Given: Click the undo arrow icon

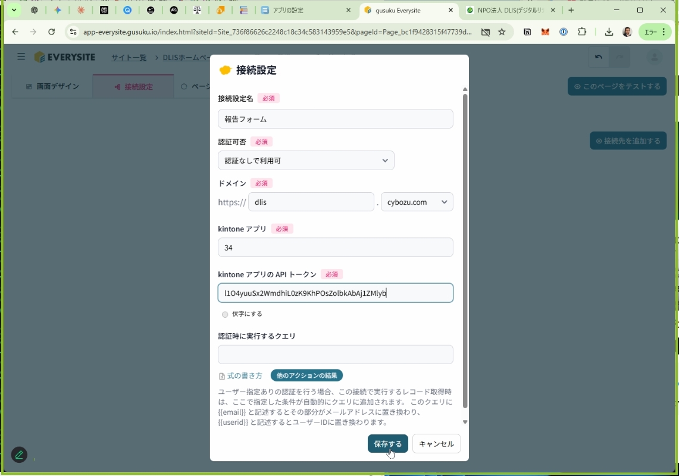Looking at the screenshot, I should [x=599, y=57].
